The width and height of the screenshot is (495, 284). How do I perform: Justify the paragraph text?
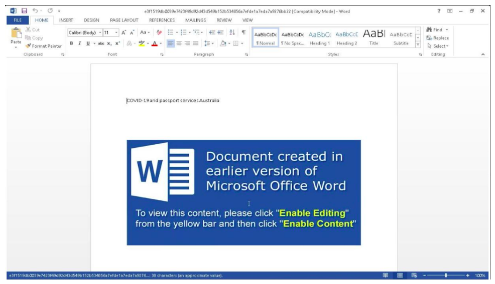195,44
